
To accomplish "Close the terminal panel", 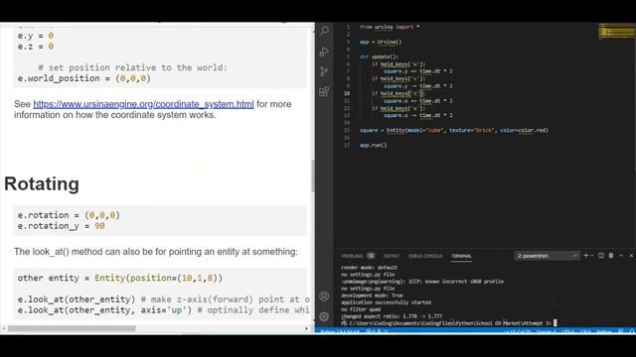I will [x=631, y=256].
